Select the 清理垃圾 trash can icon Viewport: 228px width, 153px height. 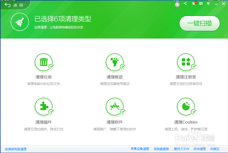click(x=44, y=62)
